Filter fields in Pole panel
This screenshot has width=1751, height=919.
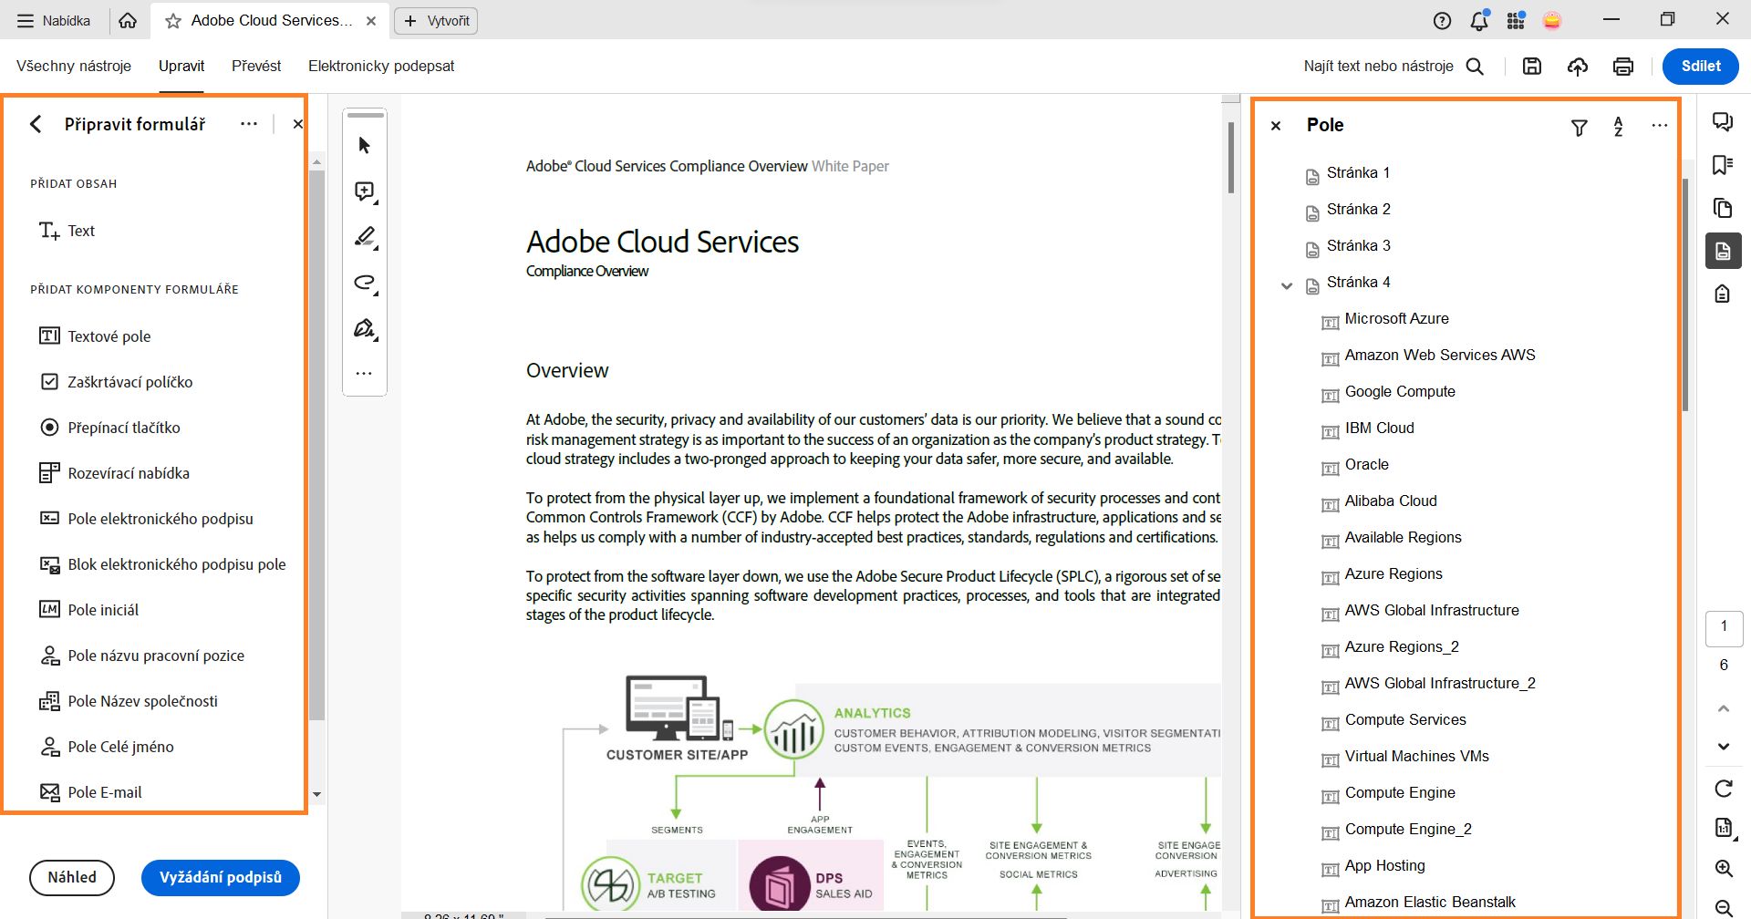pyautogui.click(x=1580, y=128)
